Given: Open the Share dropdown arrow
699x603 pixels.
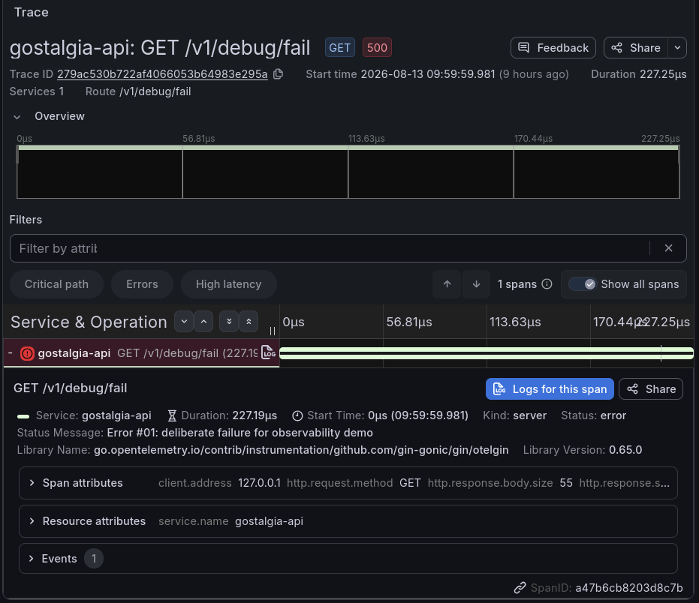Looking at the screenshot, I should [677, 48].
